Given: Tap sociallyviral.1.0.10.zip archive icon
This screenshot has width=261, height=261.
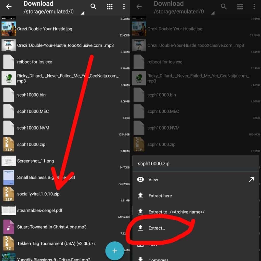Looking at the screenshot, I should click(x=9, y=194).
